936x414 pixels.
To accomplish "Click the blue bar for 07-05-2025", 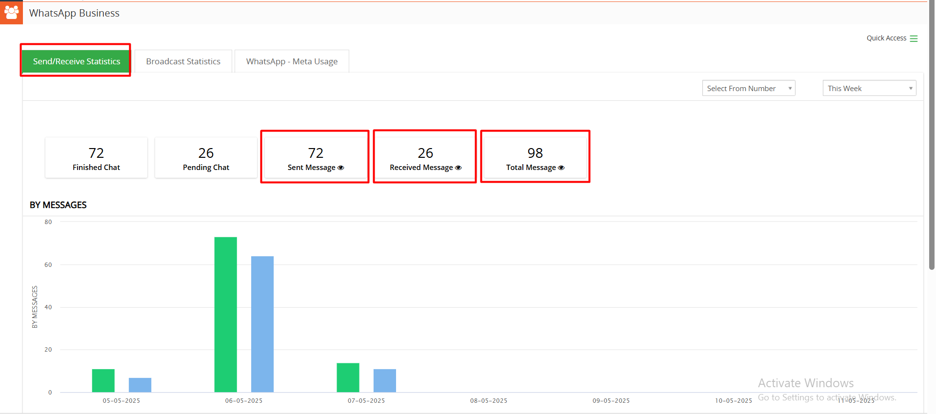I will click(385, 380).
